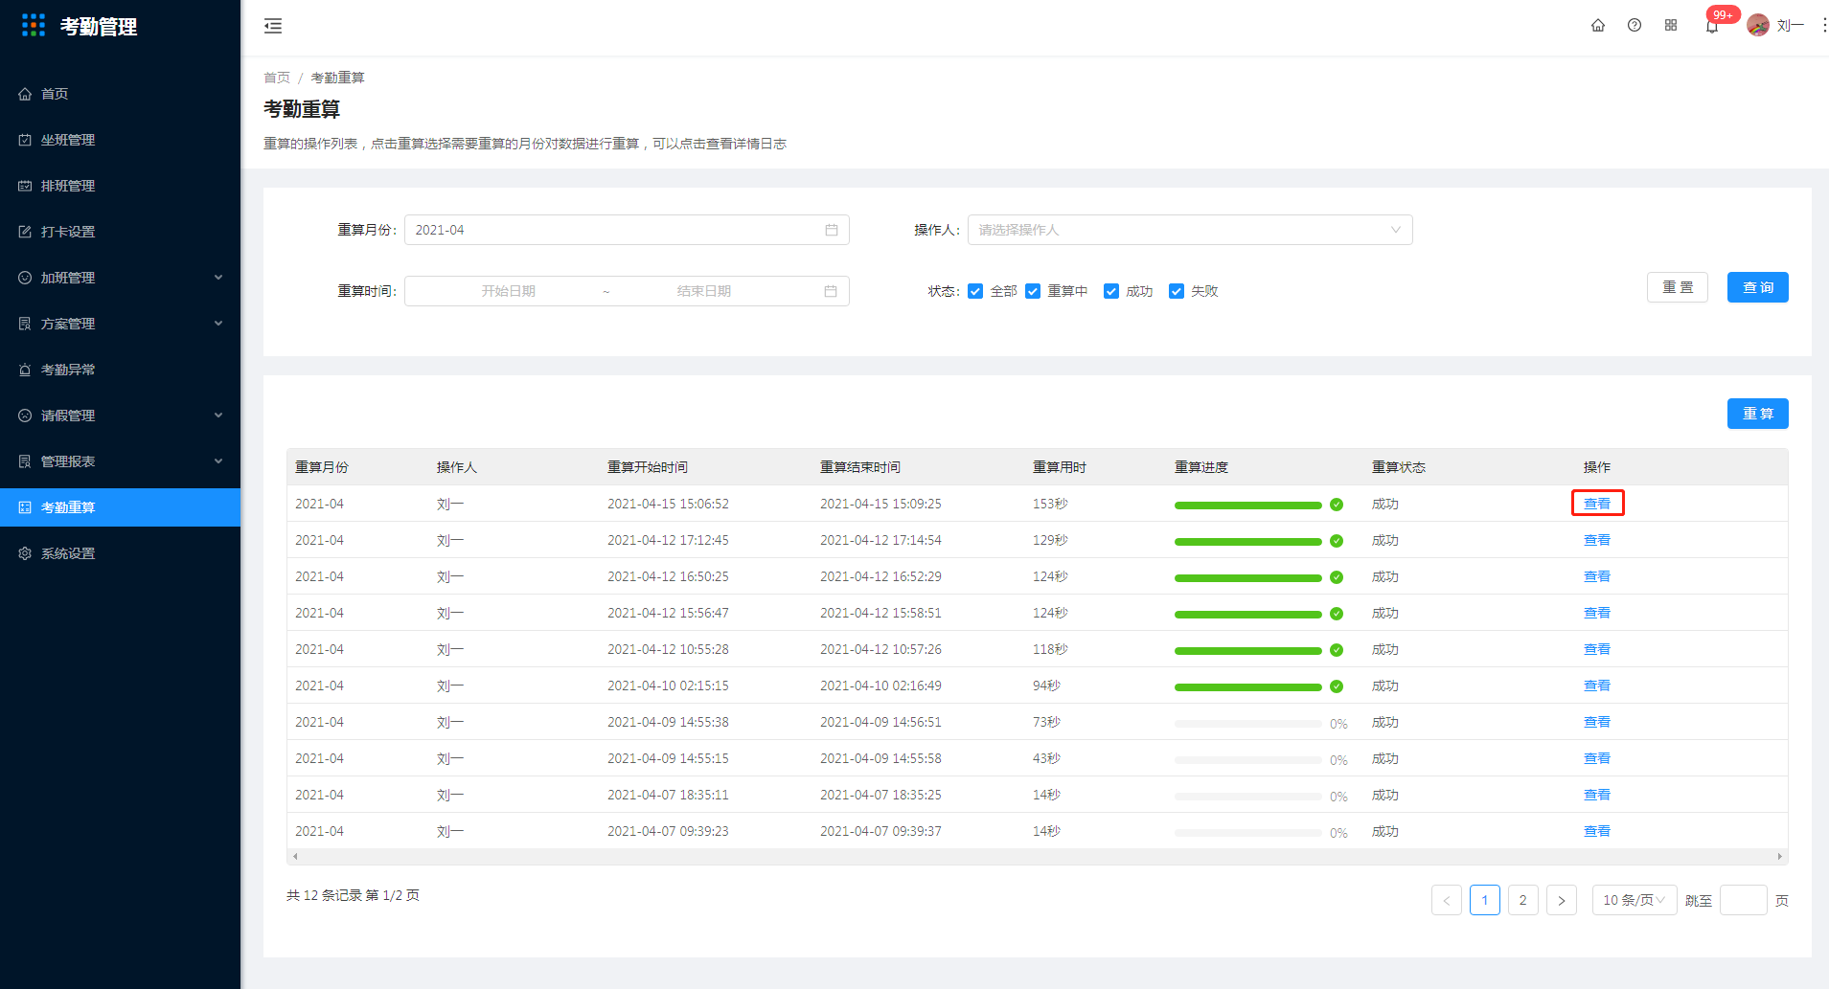Viewport: 1829px width, 989px height.
Task: Click the 开始日期 start date field
Action: 508,291
